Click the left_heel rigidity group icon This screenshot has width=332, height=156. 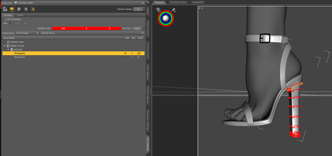pyautogui.click(x=12, y=49)
